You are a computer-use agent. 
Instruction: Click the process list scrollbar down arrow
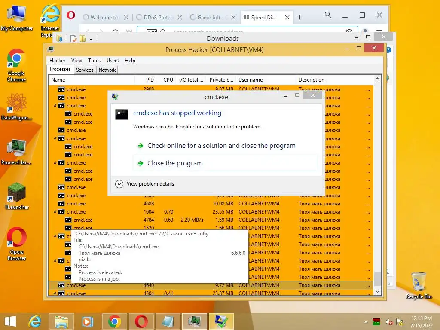pos(377,292)
